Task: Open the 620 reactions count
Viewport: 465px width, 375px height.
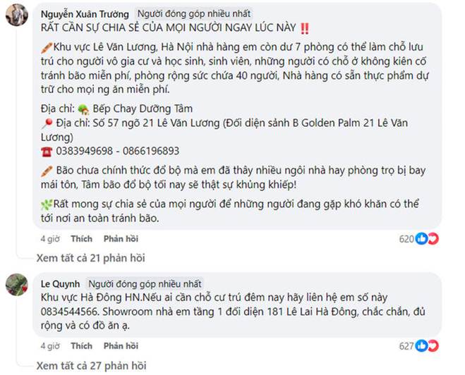Action: [x=406, y=239]
